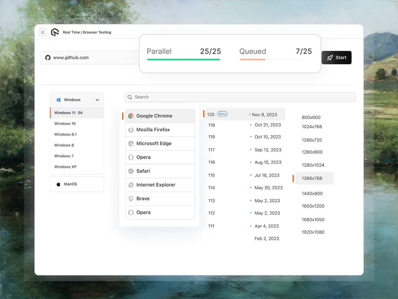Choose 1920x1080 resolution
Viewport: 398px width, 299px height.
(313, 232)
